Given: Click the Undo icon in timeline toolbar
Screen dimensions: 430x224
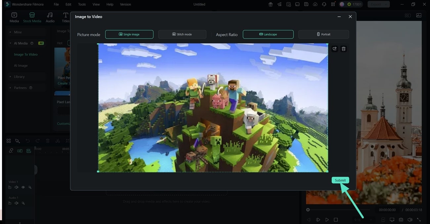Looking at the screenshot, I should click(x=28, y=141).
